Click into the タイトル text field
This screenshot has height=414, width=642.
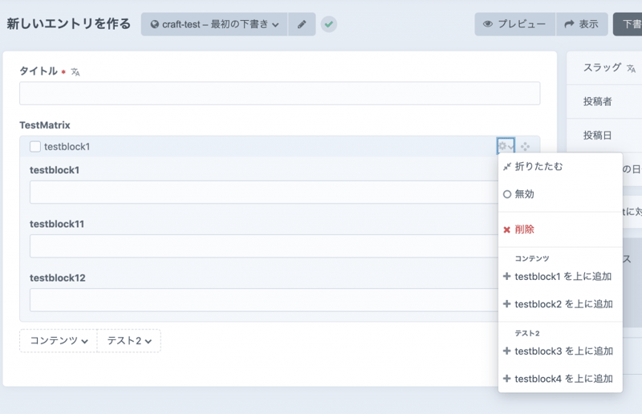point(279,93)
